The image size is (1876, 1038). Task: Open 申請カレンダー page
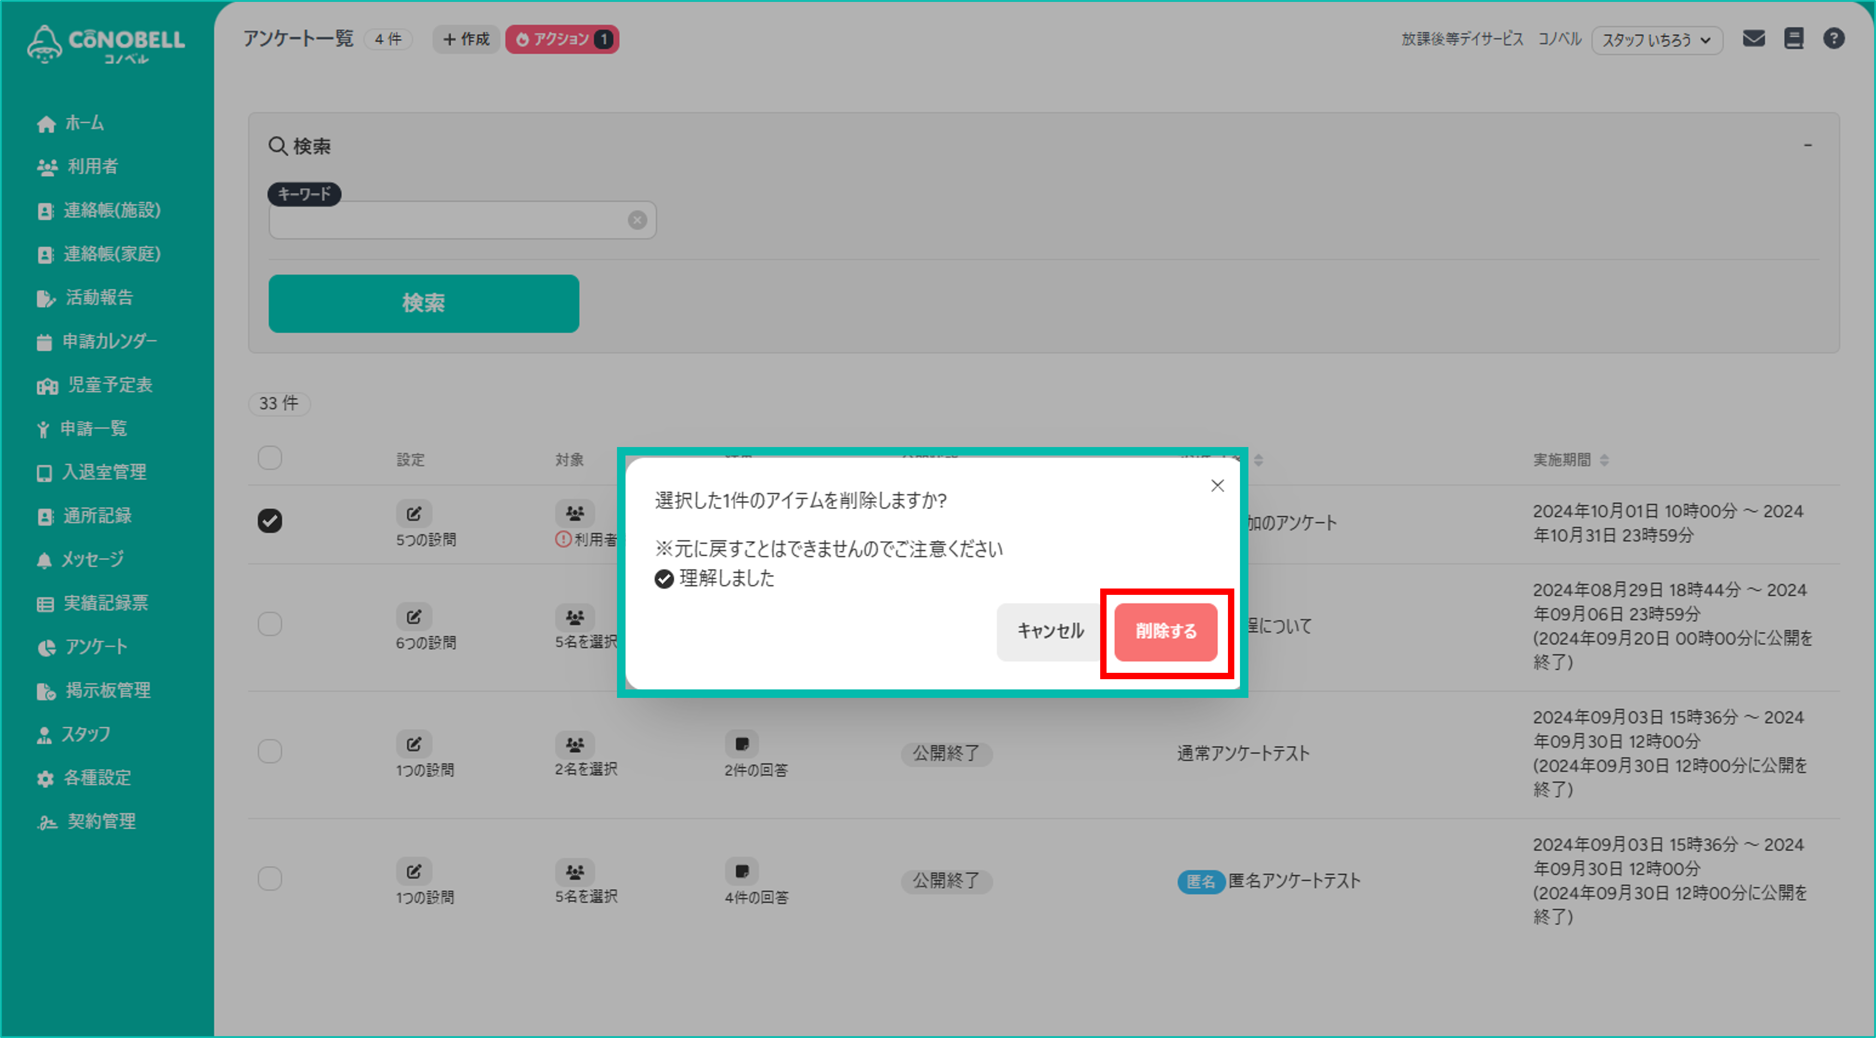pos(97,342)
